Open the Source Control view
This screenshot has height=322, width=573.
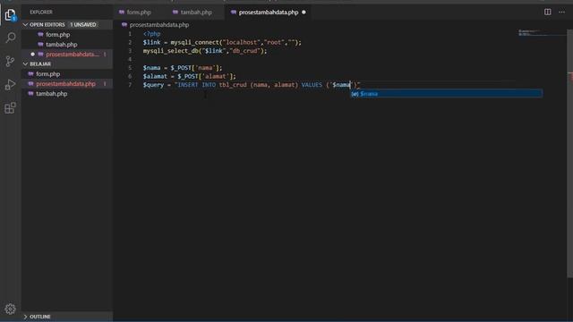[10, 61]
